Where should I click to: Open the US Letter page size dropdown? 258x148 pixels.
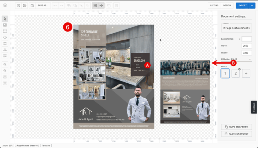pyautogui.click(x=236, y=59)
